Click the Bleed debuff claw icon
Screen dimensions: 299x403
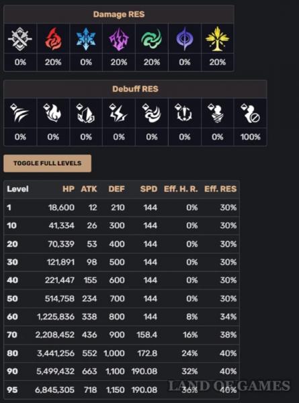(19, 113)
